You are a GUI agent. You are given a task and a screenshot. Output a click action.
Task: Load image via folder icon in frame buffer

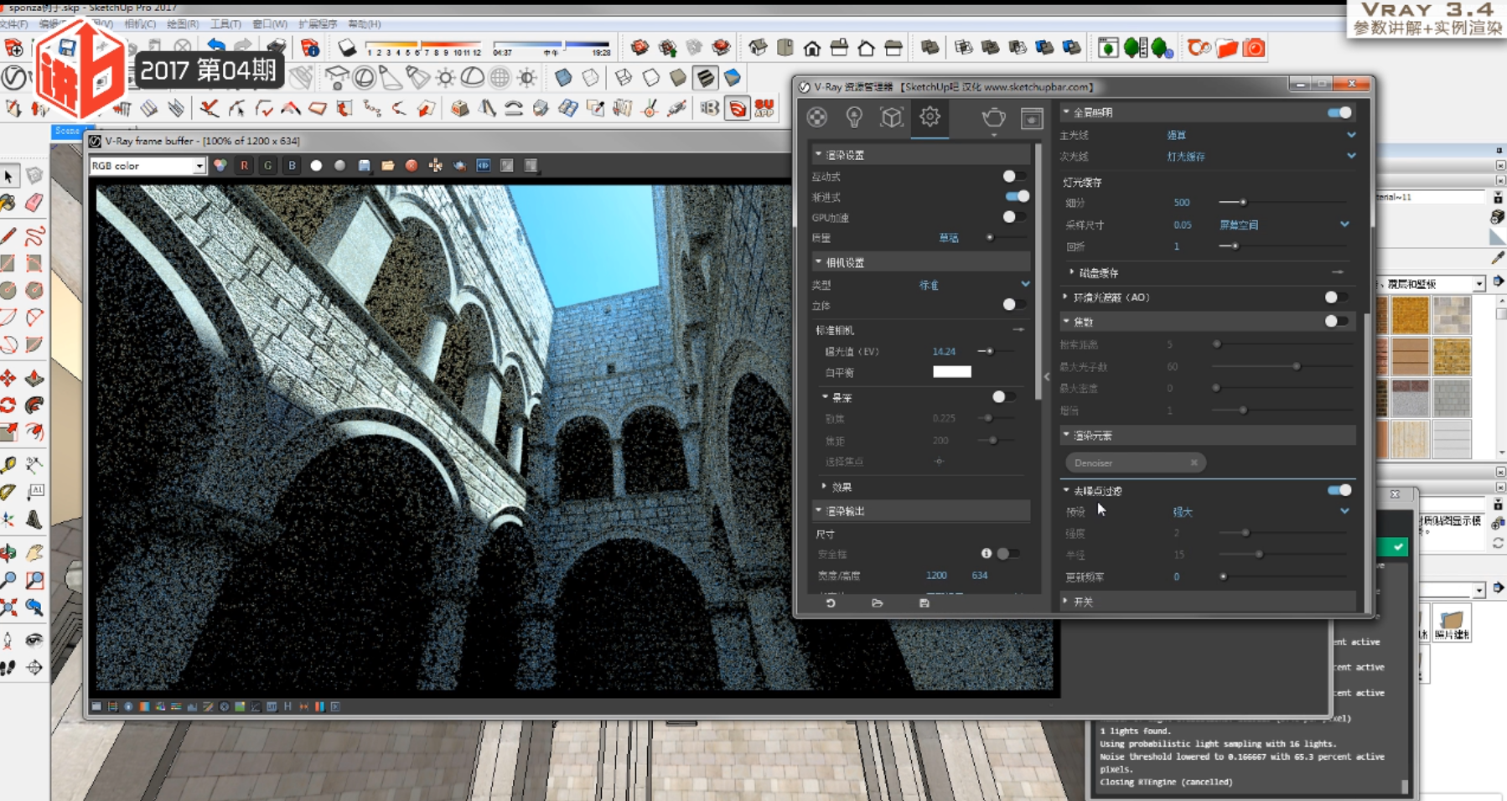pyautogui.click(x=387, y=166)
